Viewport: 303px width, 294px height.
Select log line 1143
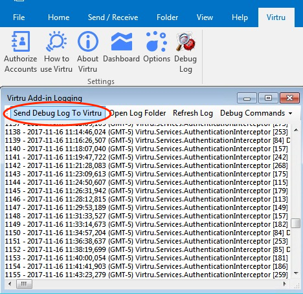pos(146,174)
